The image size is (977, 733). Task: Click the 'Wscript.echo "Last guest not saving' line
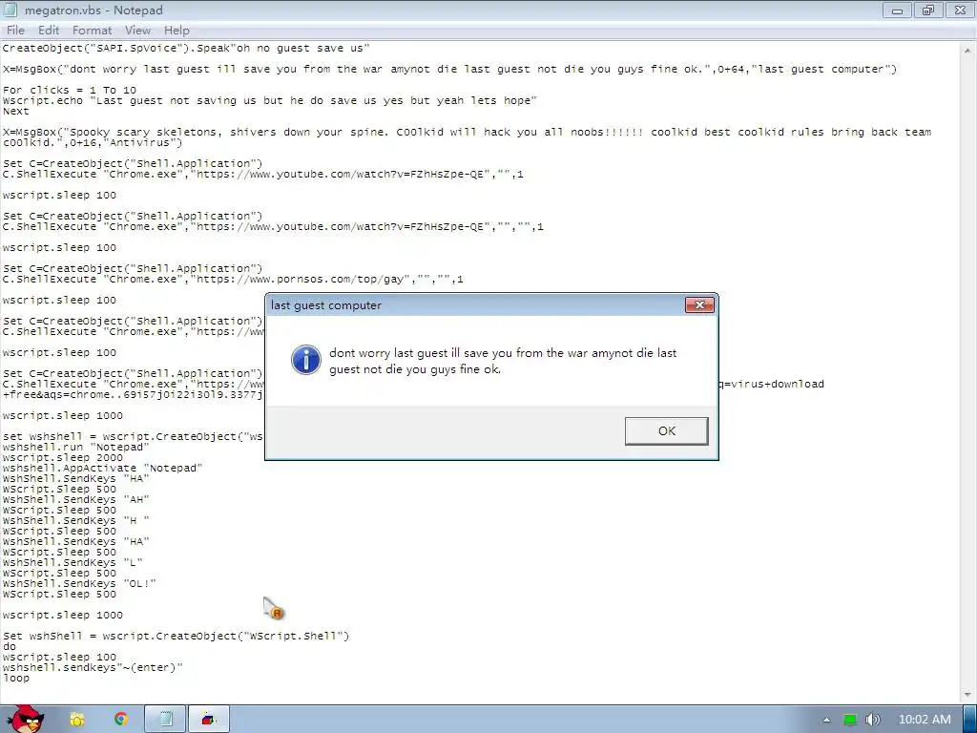[x=270, y=100]
